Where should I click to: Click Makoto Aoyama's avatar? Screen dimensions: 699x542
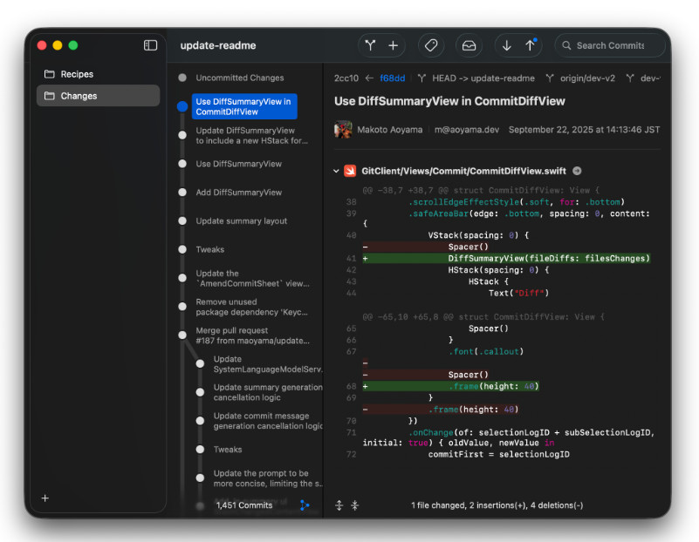343,130
